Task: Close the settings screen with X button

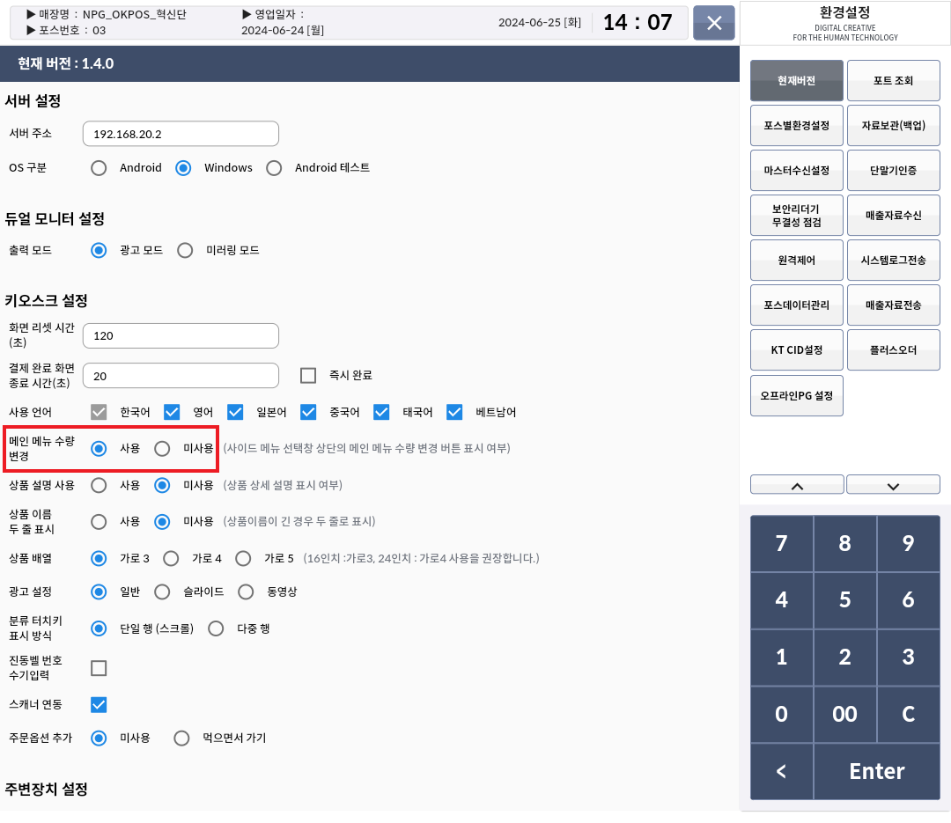Action: coord(714,23)
